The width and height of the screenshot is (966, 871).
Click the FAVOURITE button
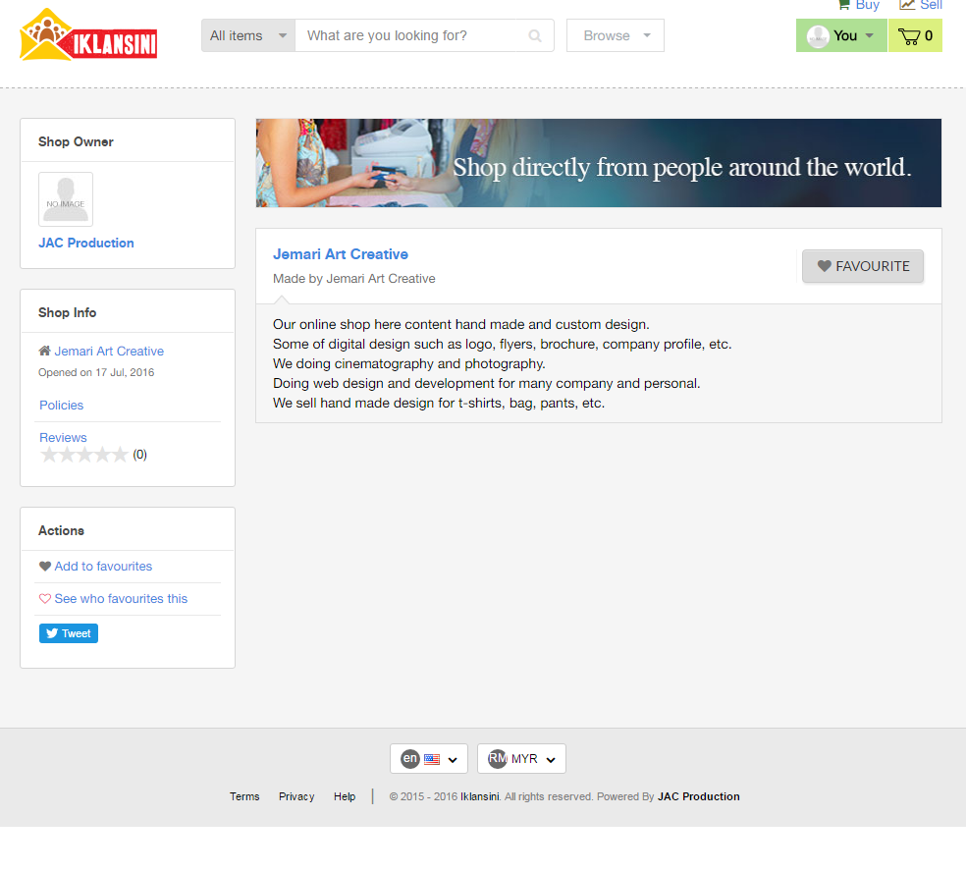[863, 266]
